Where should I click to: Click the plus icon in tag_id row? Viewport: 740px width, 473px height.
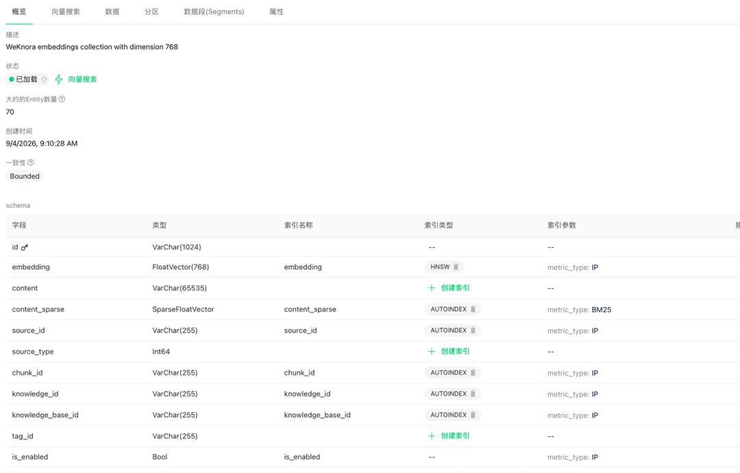click(432, 436)
